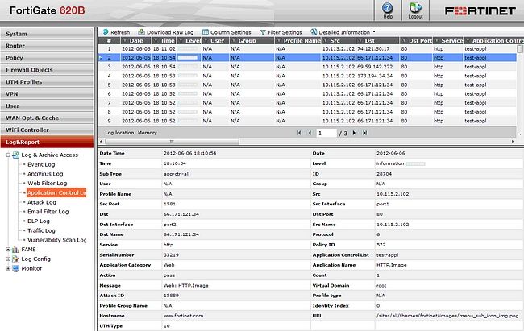Open Email Filter Log

click(48, 212)
